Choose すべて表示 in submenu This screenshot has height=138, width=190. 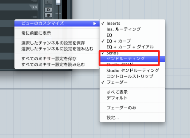pos(133,92)
